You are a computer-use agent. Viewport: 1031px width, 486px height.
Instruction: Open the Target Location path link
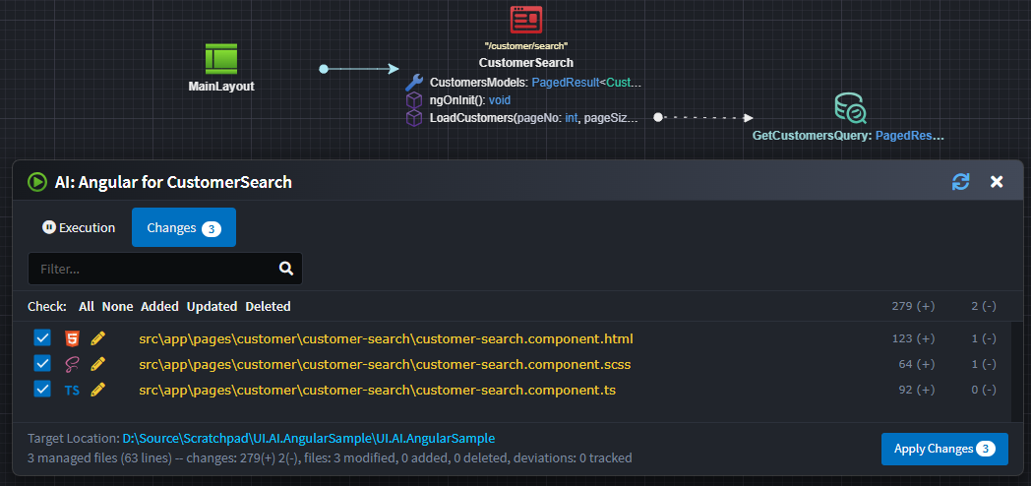pos(308,439)
